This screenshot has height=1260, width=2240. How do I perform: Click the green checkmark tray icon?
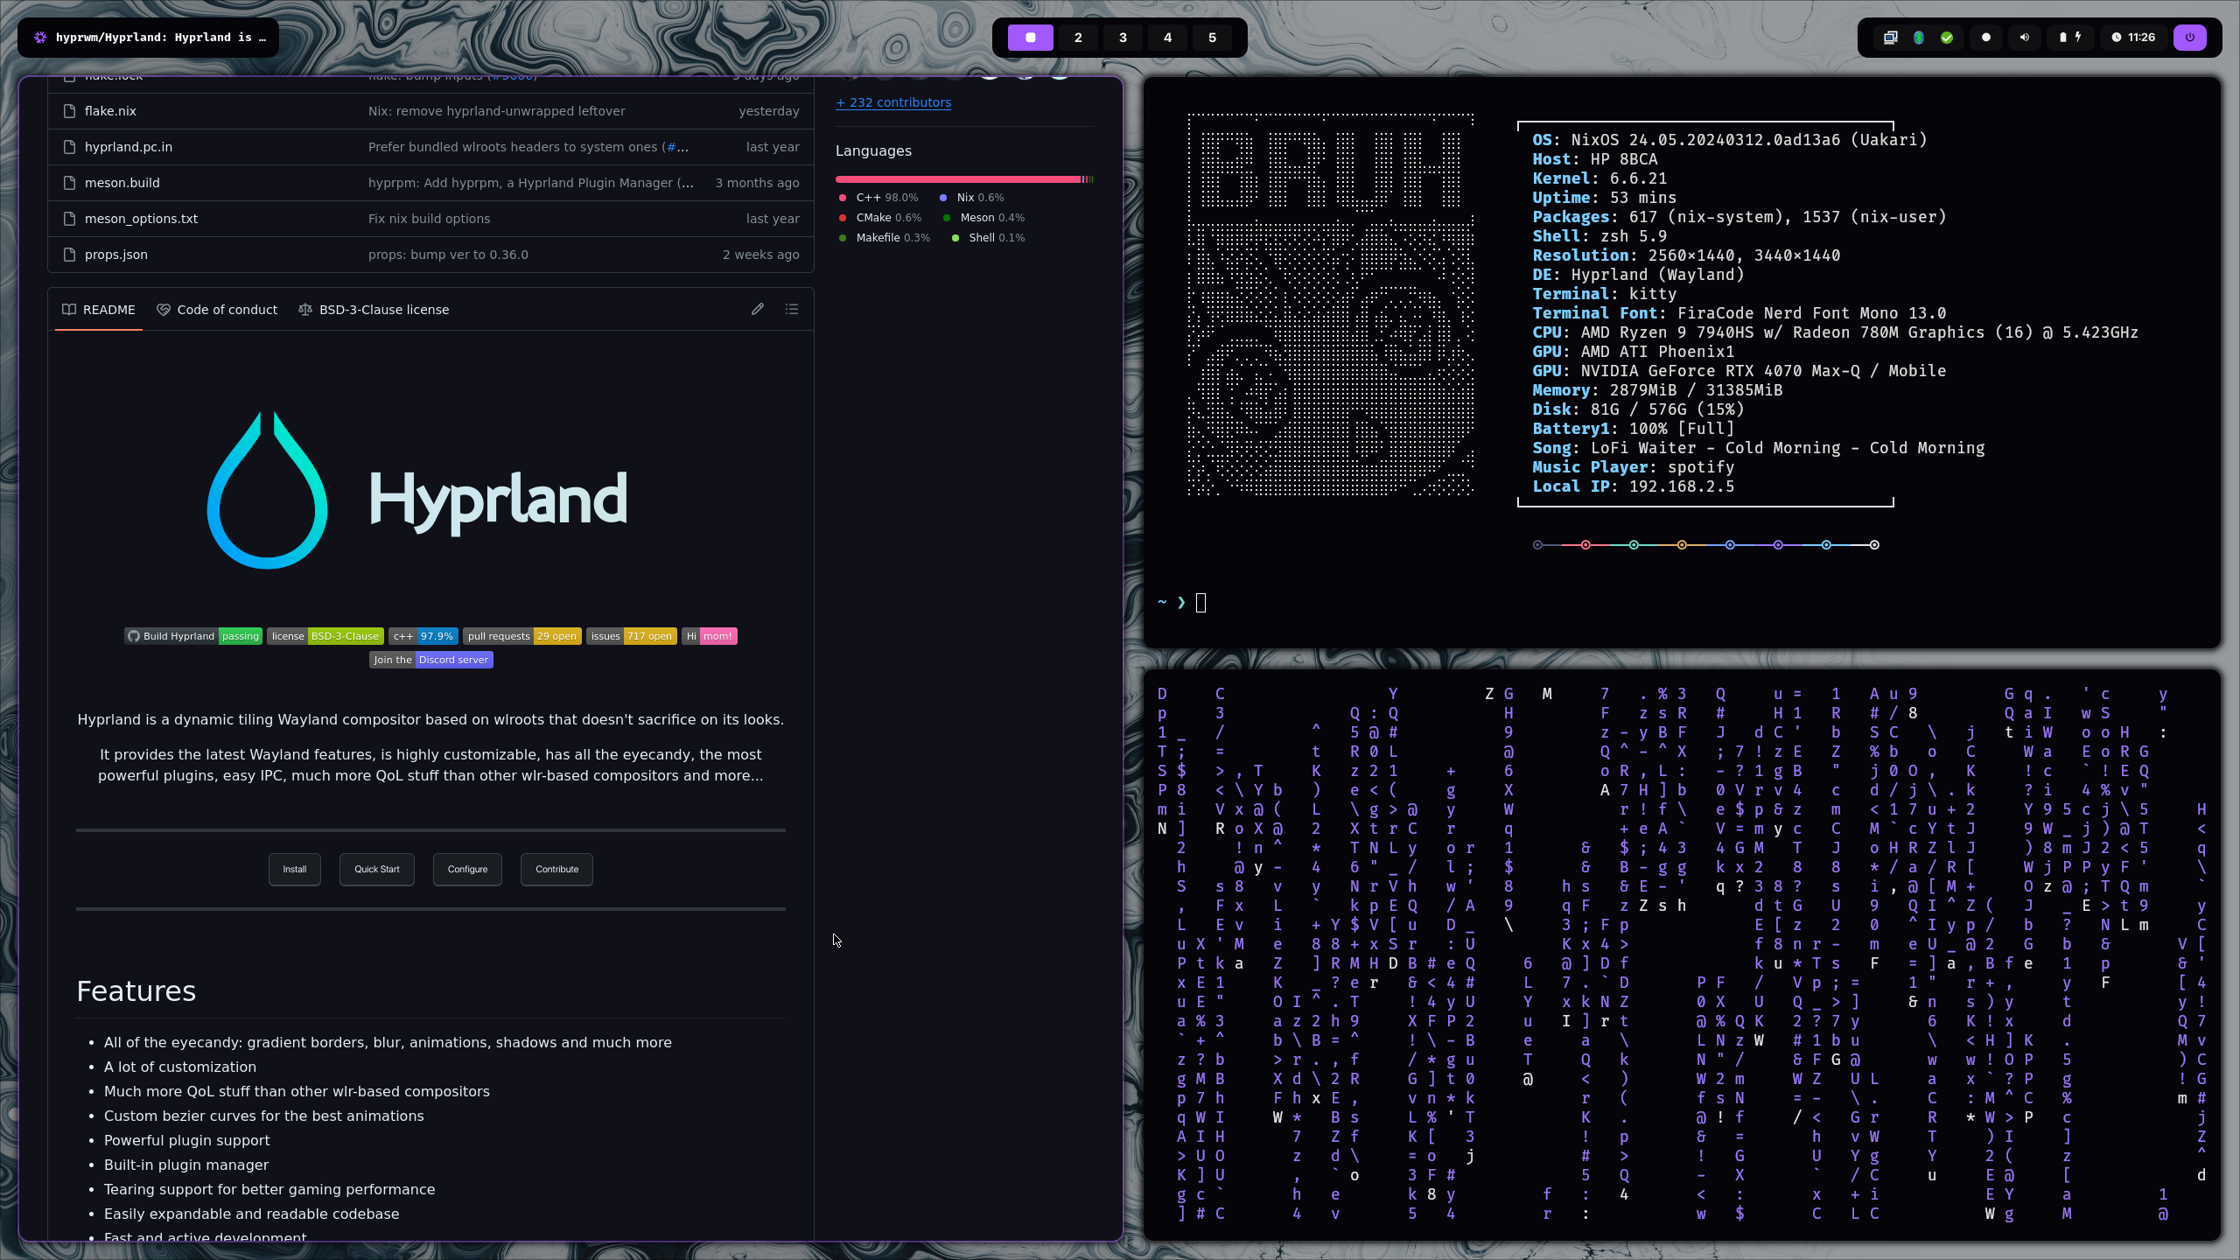tap(1946, 38)
